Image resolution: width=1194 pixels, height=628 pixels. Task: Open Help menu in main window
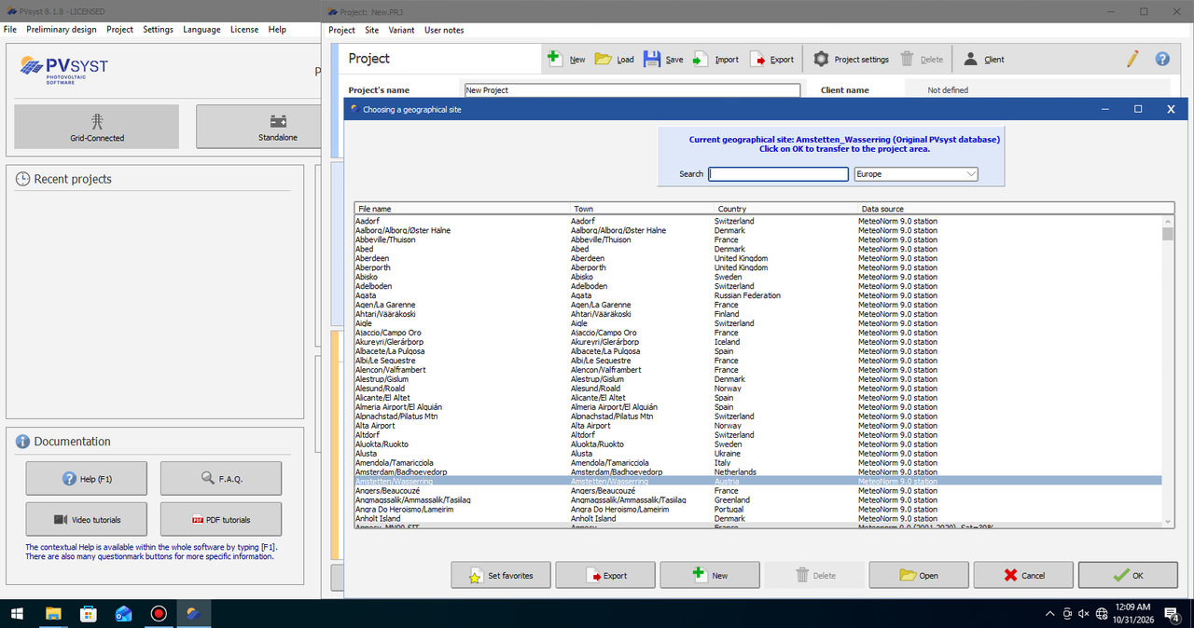coord(277,30)
